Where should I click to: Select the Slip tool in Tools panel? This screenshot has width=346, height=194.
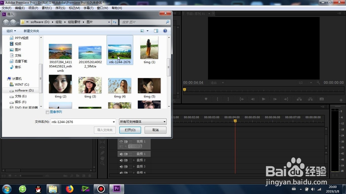[102, 142]
